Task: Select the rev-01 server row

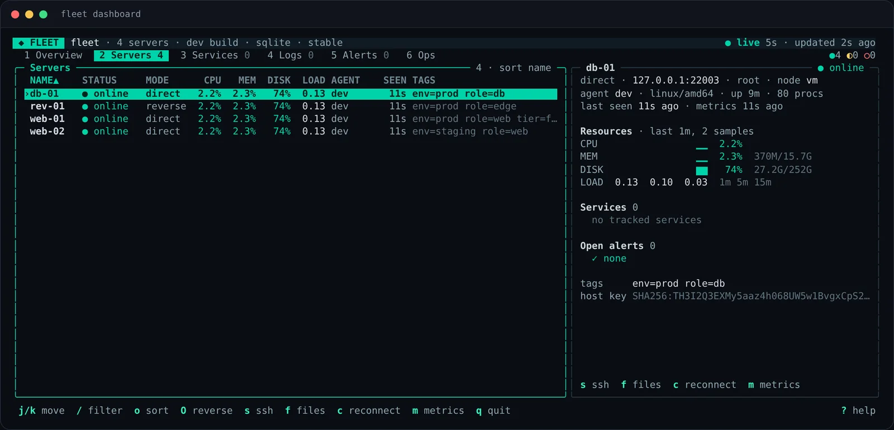Action: coord(291,106)
